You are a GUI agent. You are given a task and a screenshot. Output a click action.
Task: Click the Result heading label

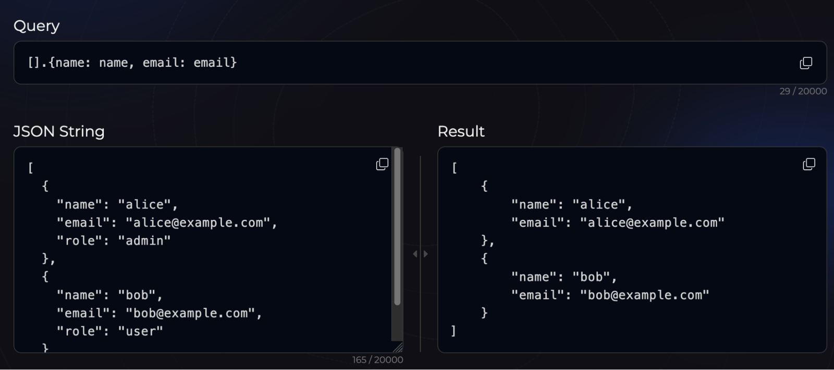(x=461, y=131)
